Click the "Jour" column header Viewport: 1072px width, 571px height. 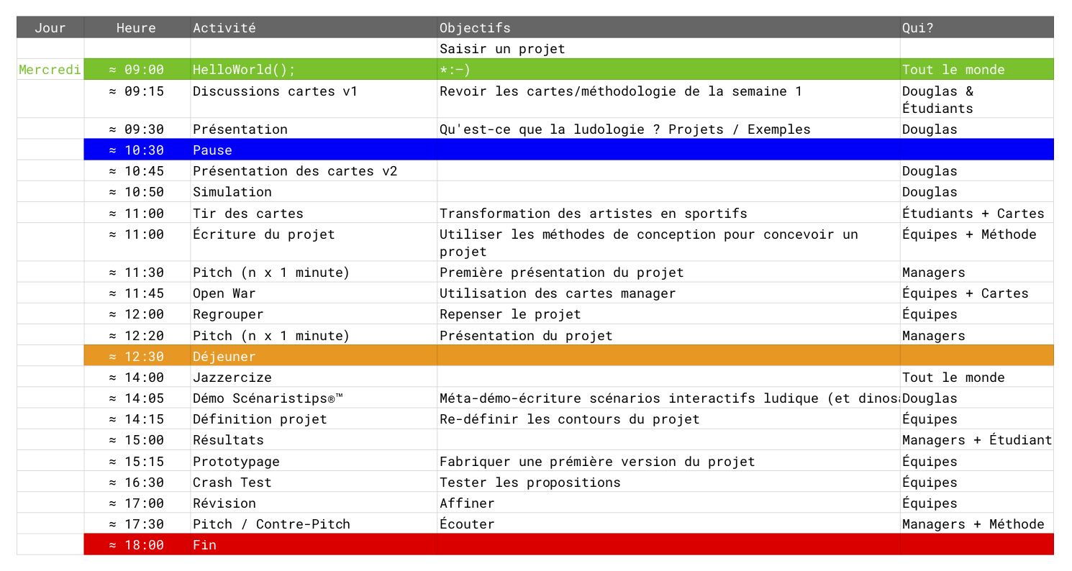click(50, 28)
